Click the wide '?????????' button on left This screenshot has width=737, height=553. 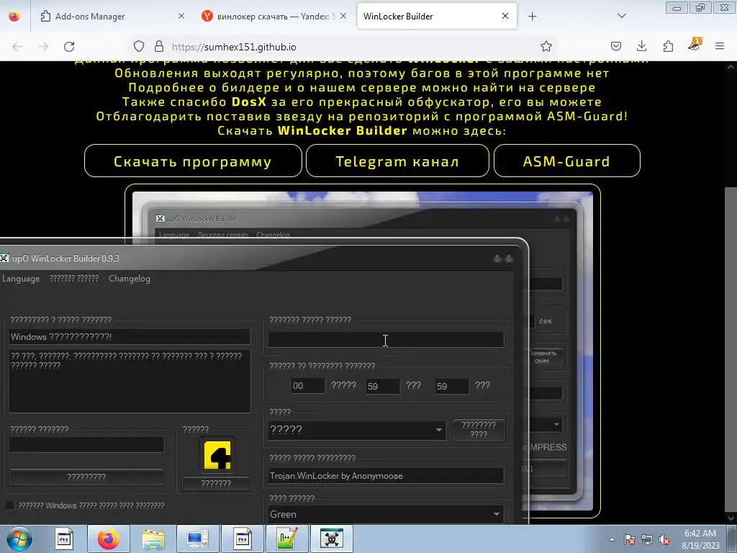(86, 477)
